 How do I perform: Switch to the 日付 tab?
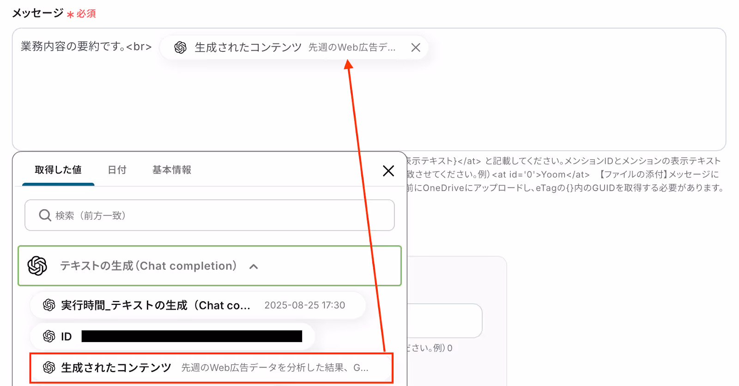coord(117,170)
